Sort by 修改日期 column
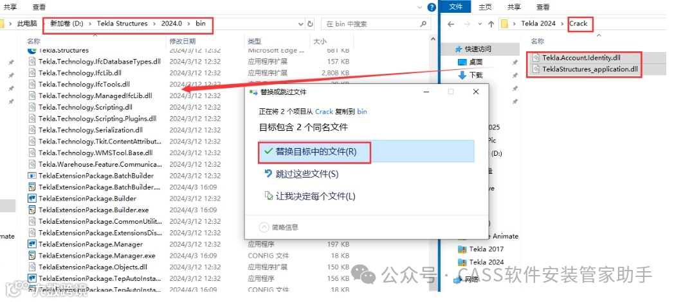674x302 pixels. (182, 41)
